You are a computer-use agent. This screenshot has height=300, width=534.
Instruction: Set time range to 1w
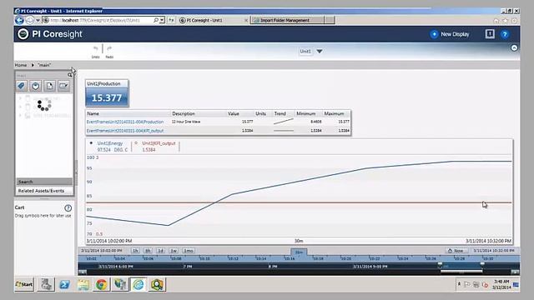click(x=174, y=251)
